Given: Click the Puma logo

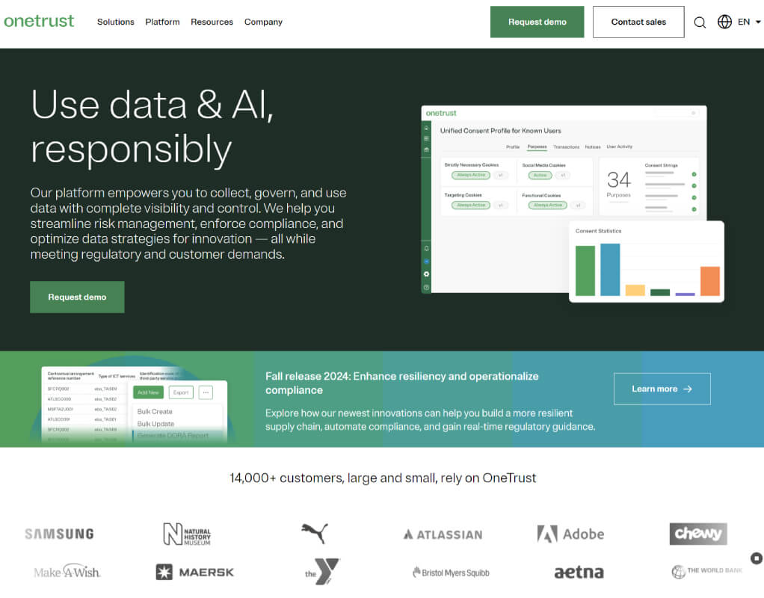Looking at the screenshot, I should coord(315,533).
